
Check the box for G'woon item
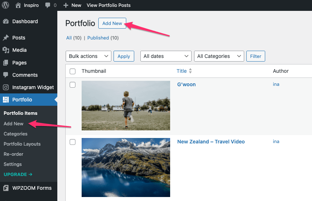pyautogui.click(x=73, y=85)
